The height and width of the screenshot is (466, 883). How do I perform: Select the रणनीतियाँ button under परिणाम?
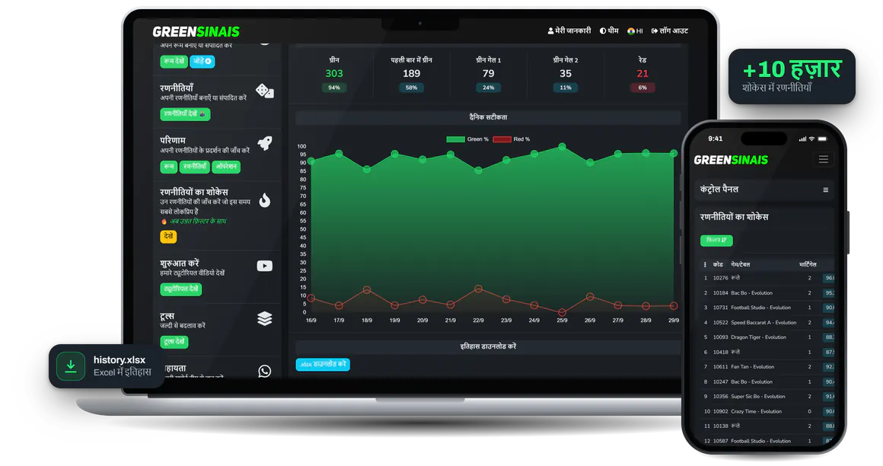pos(194,167)
